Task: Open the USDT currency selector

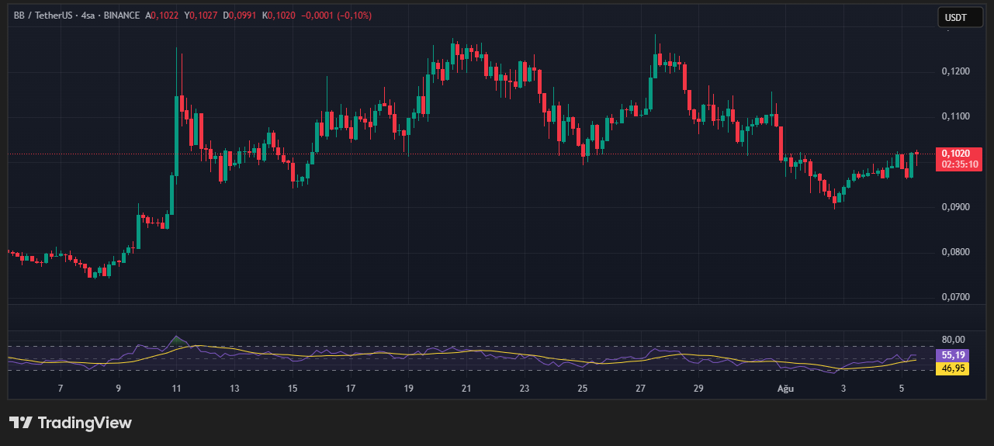Action: (960, 17)
